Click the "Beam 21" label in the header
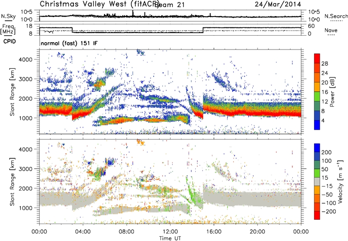Viewport: 348px width, 241px height. 169,4
